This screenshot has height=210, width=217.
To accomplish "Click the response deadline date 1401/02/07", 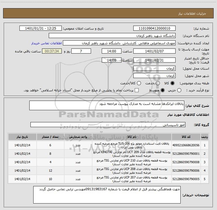I will tap(154, 51).
